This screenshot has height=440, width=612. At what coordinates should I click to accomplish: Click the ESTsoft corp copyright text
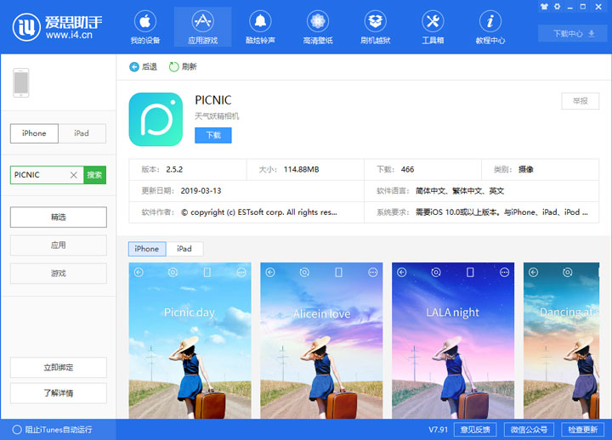pyautogui.click(x=259, y=212)
